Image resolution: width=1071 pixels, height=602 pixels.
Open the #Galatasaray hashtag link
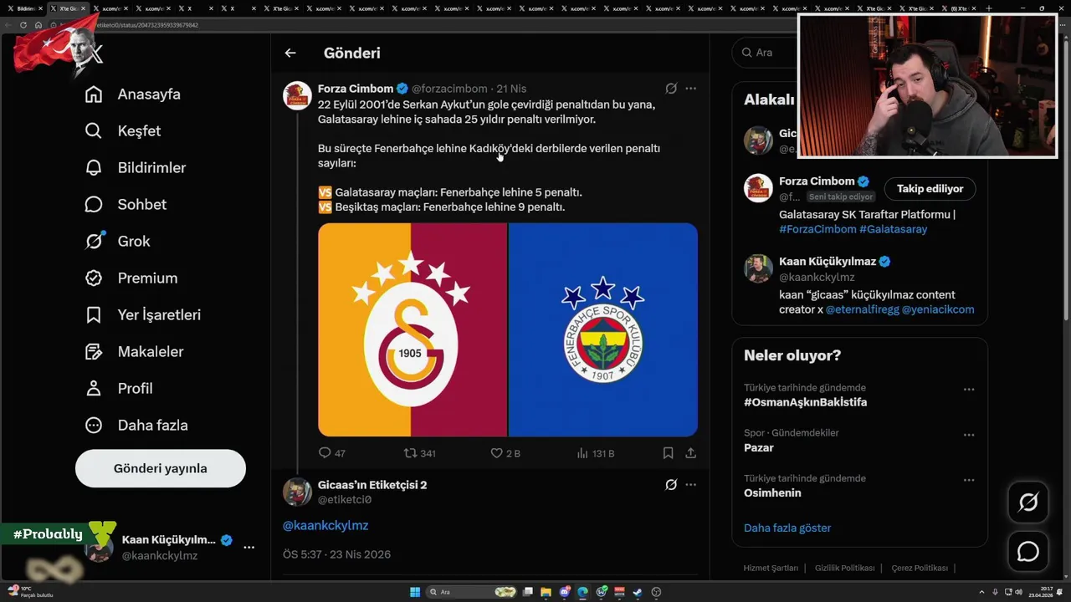893,229
